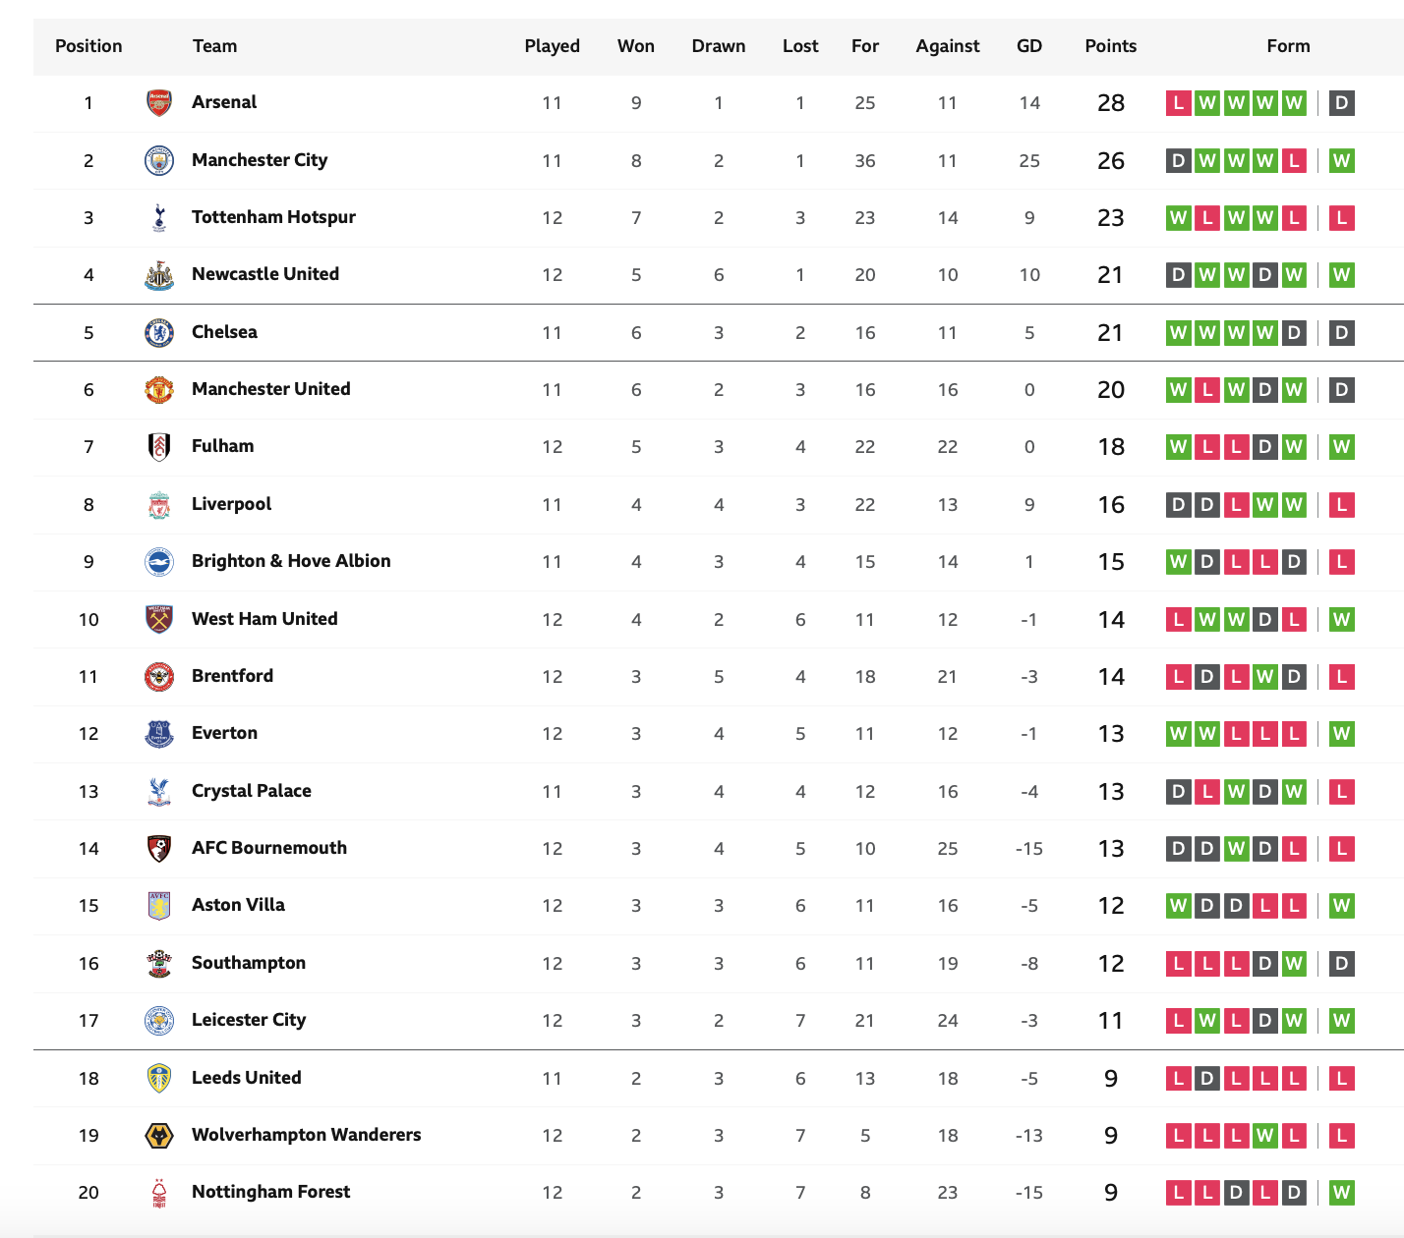This screenshot has height=1238, width=1404.
Task: Click the Wolverhampton Wanderers wolf crest
Action: coord(159,1135)
